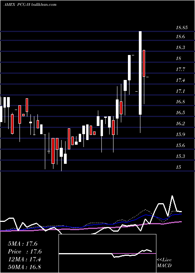This screenshot has width=195, height=273.
Task: Select the 15.9 price axis label
Action: click(180, 135)
